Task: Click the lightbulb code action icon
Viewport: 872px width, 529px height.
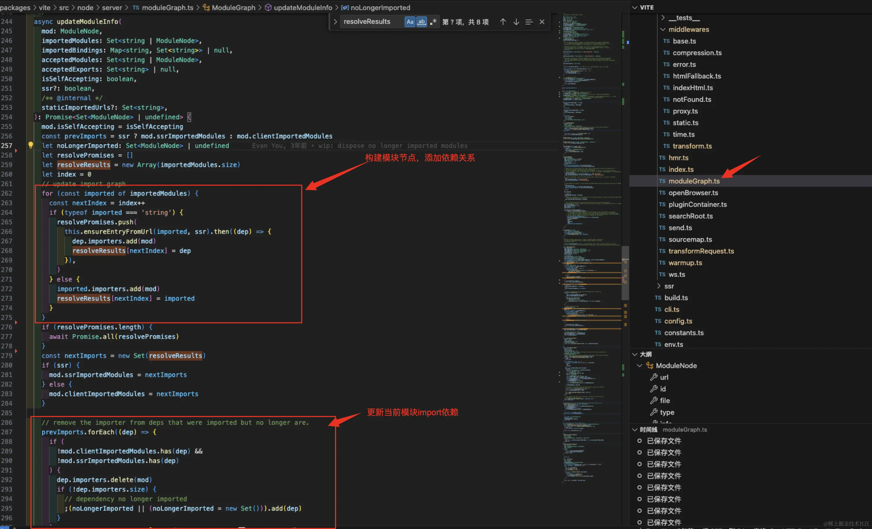Action: (31, 145)
